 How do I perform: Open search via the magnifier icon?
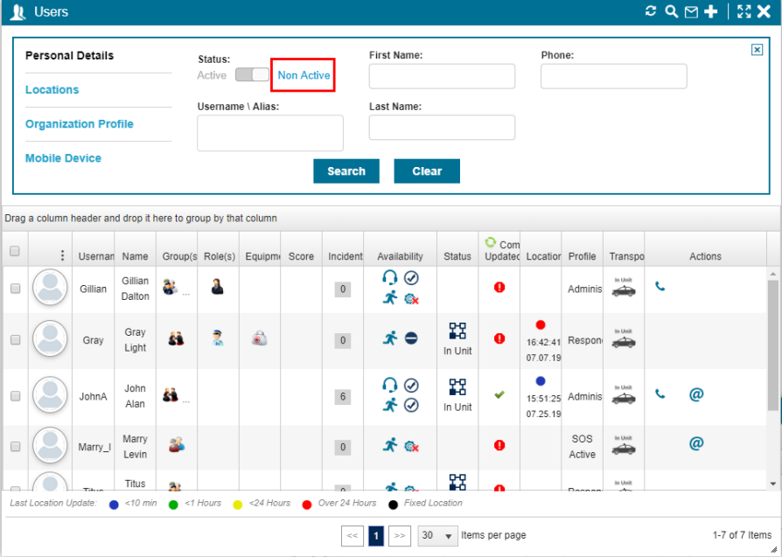(x=671, y=11)
